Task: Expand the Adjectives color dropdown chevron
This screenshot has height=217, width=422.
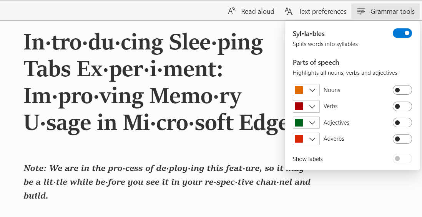Action: 312,123
